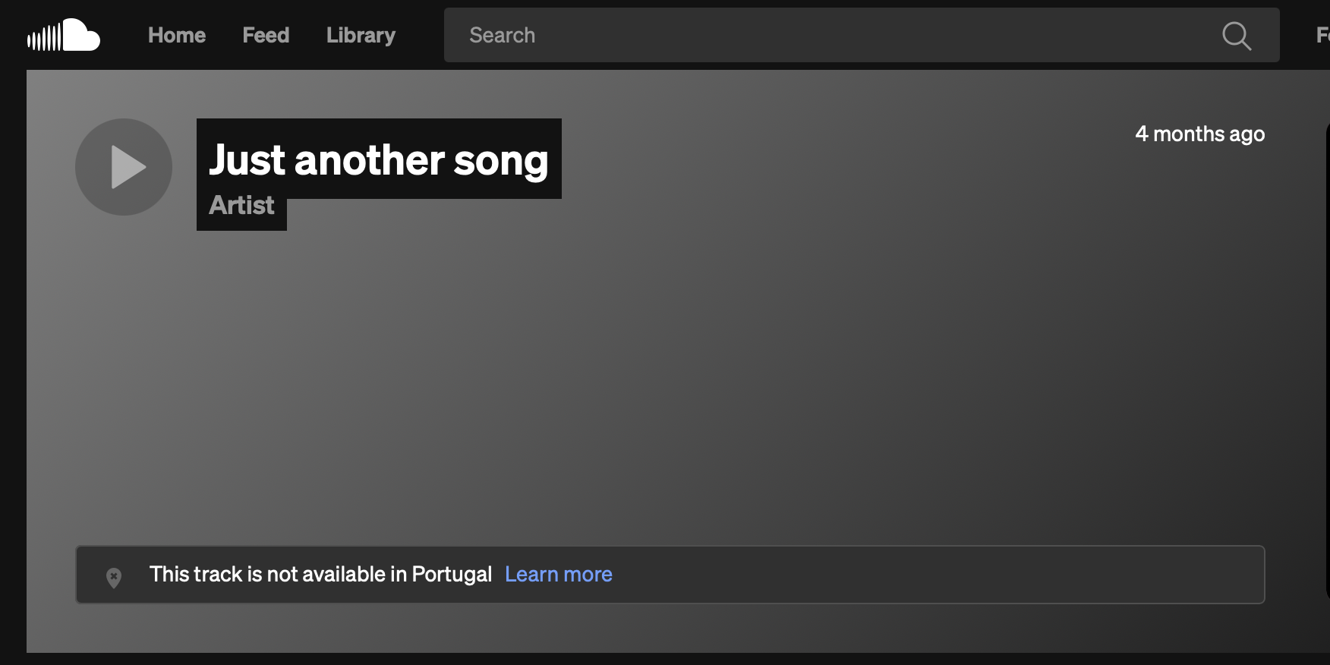The height and width of the screenshot is (665, 1330).
Task: Open the Feed tab
Action: [x=266, y=36]
